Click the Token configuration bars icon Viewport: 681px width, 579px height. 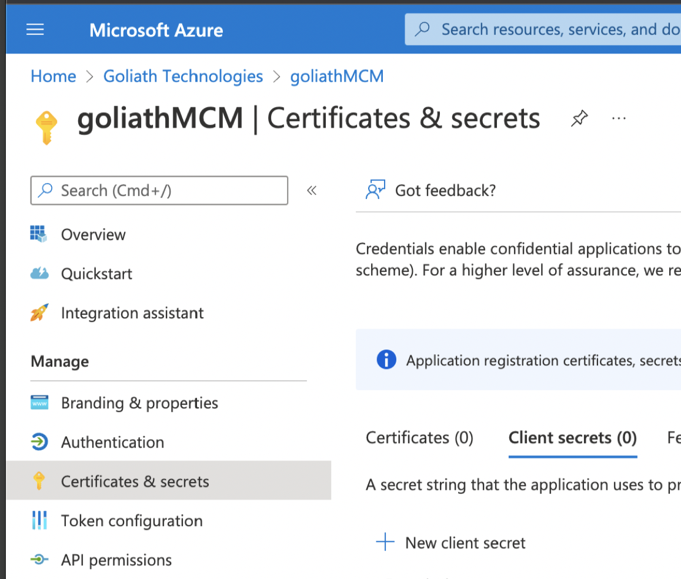click(39, 520)
